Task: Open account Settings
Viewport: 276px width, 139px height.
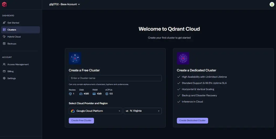Action: click(x=21, y=78)
